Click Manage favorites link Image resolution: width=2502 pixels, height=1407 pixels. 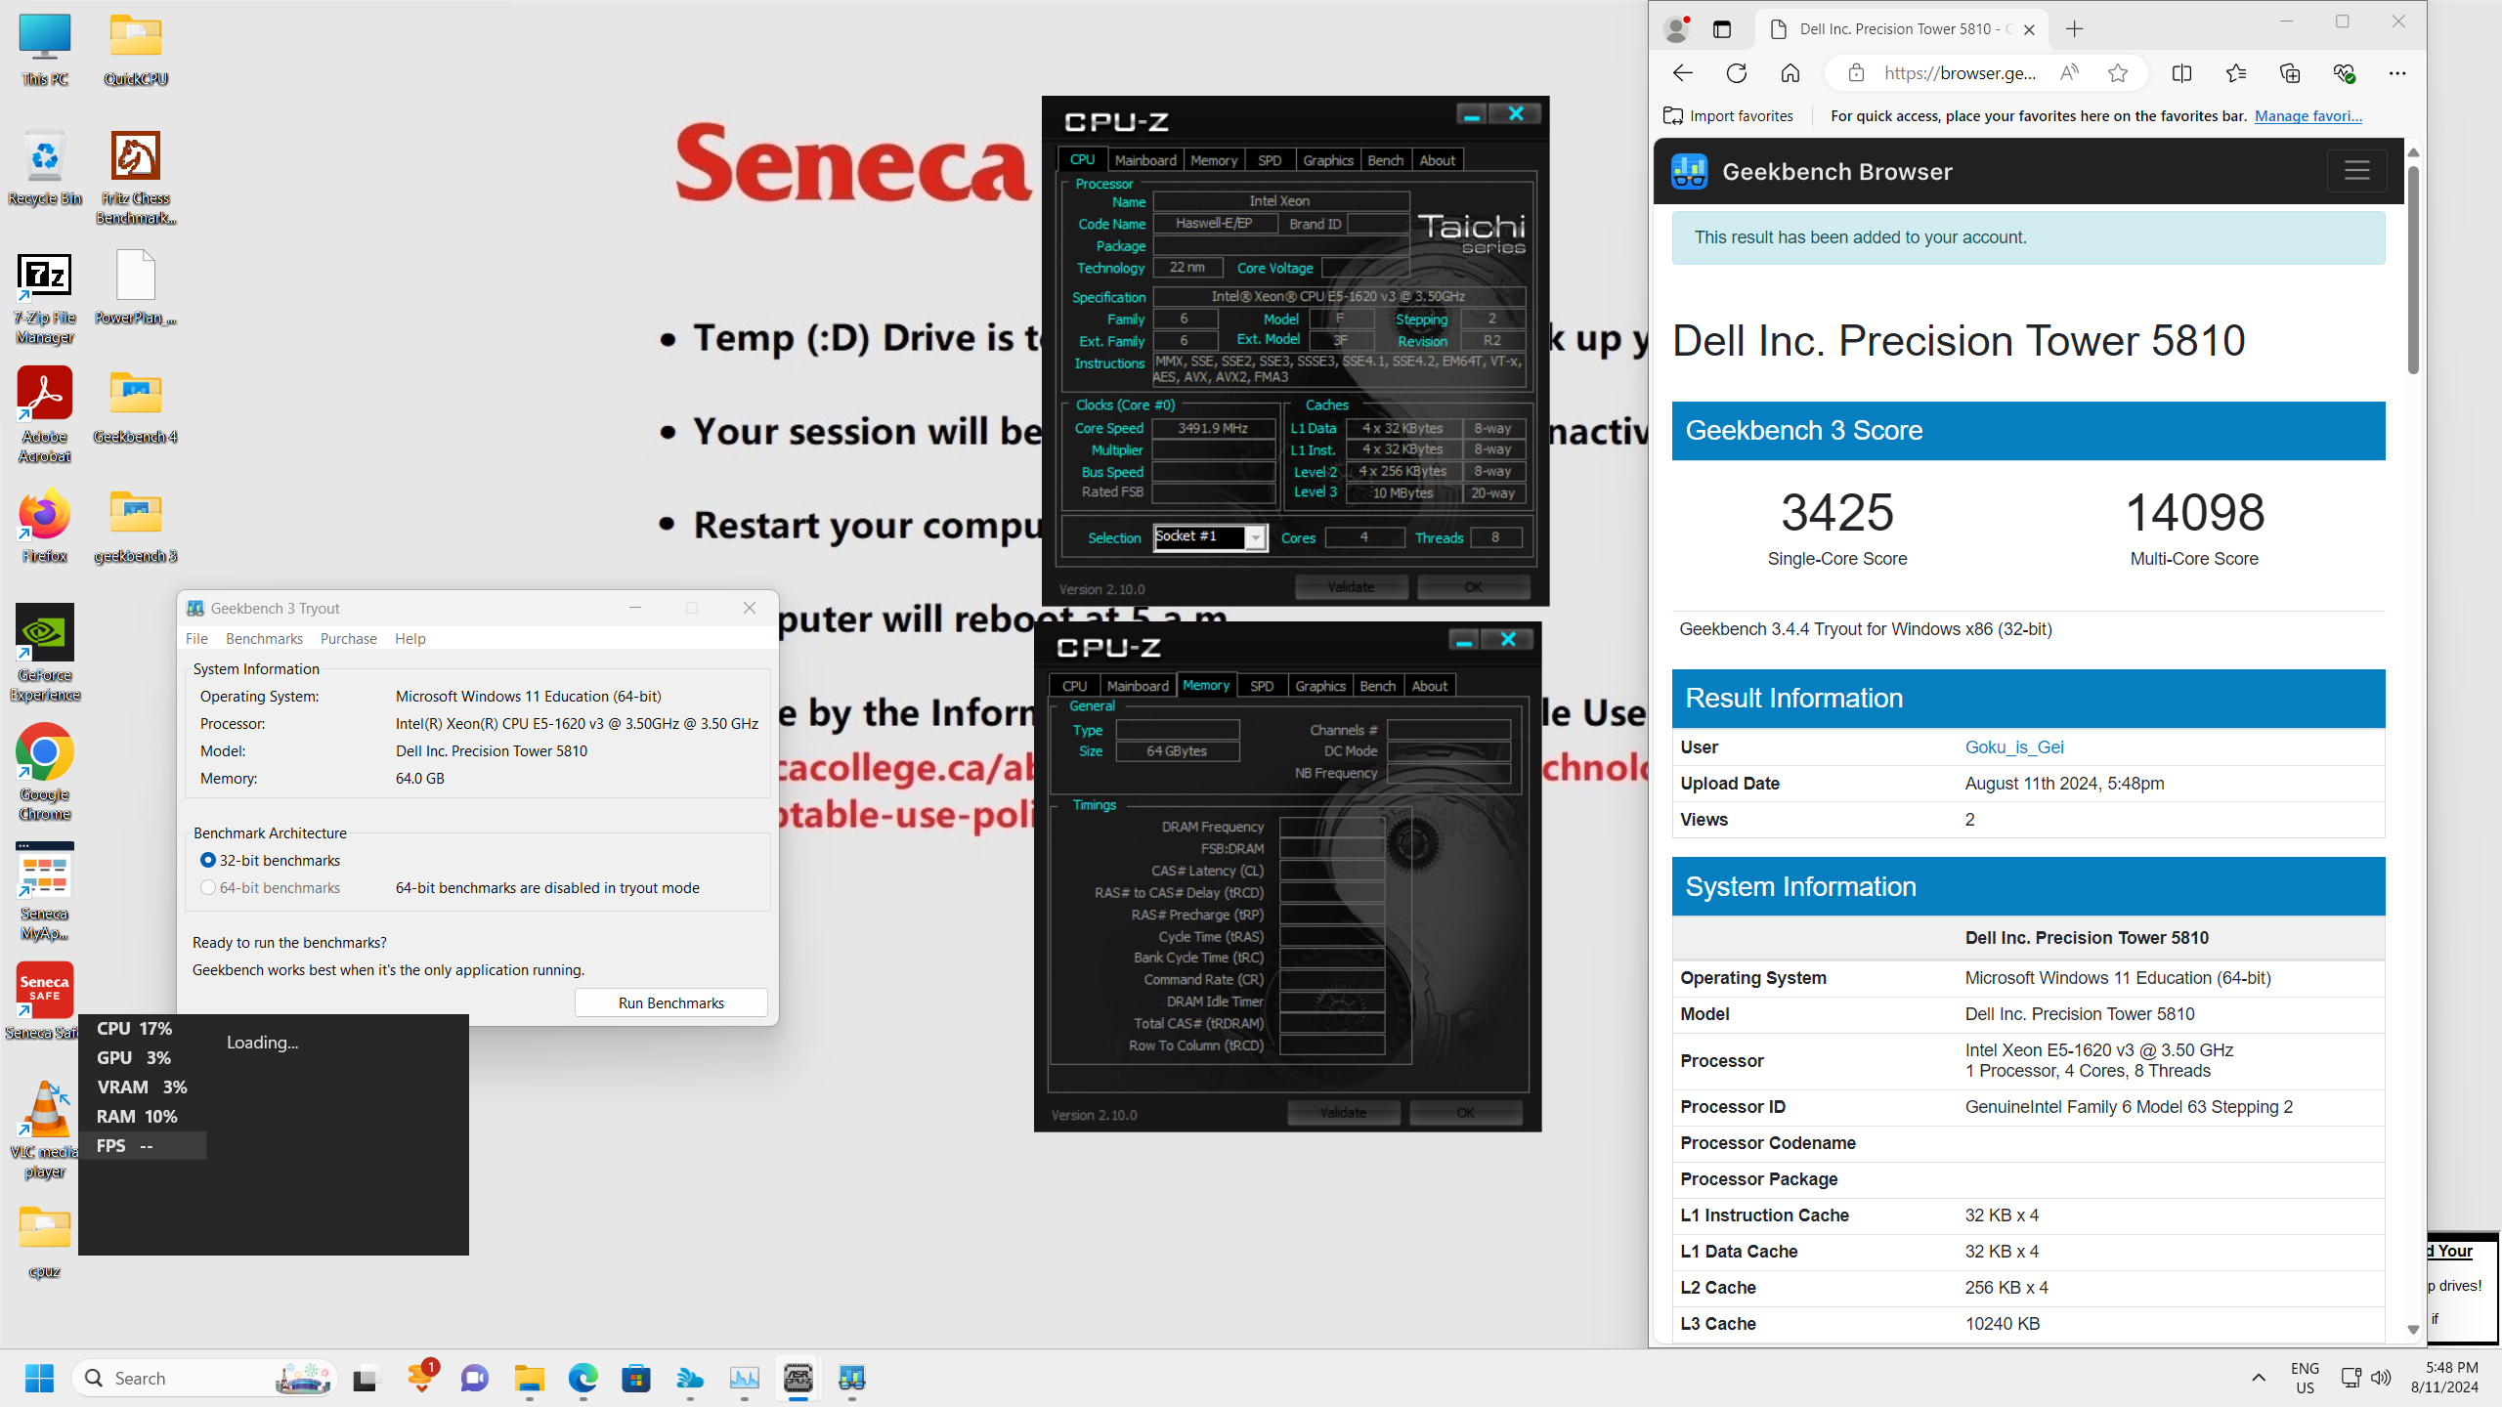(2308, 116)
